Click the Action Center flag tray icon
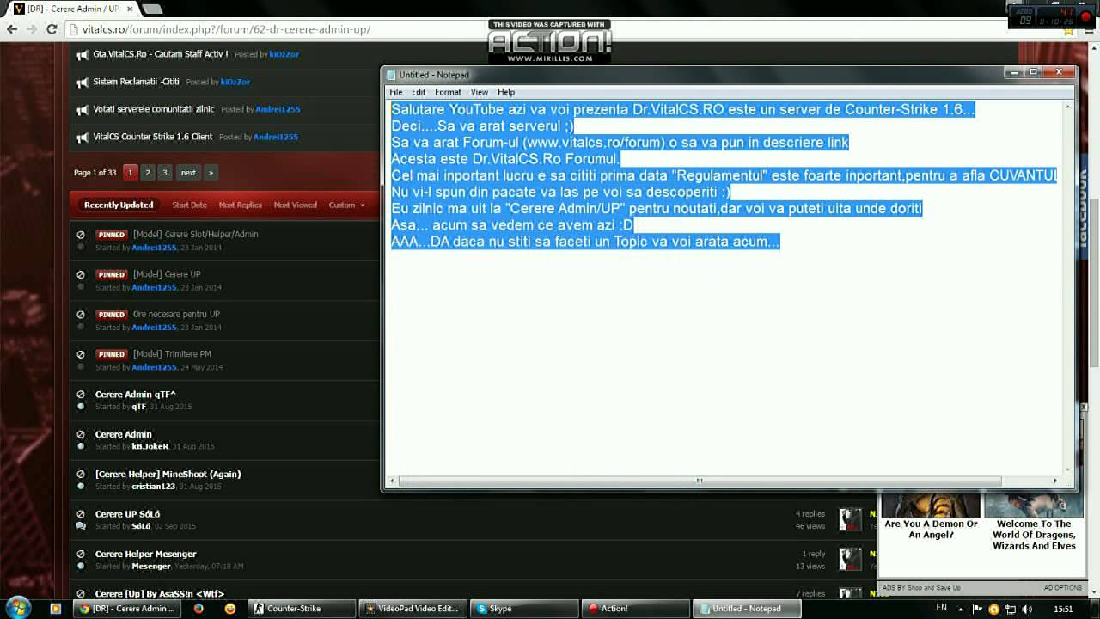Image resolution: width=1100 pixels, height=619 pixels. tap(979, 610)
